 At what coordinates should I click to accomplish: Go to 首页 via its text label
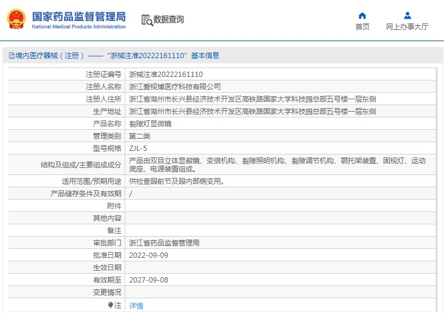pos(362,27)
